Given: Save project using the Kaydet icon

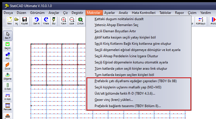Looking at the screenshot, I should point(24,21).
